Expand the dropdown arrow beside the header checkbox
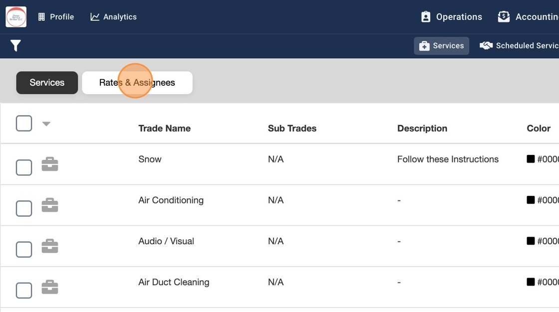 pos(46,124)
